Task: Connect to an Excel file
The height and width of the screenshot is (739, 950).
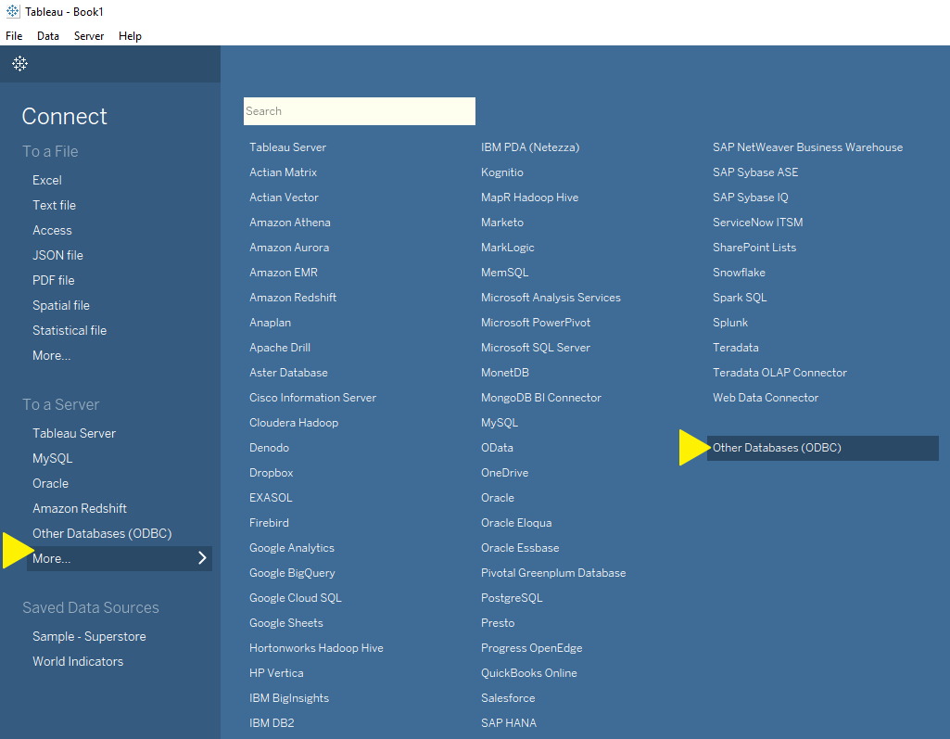Action: coord(47,180)
